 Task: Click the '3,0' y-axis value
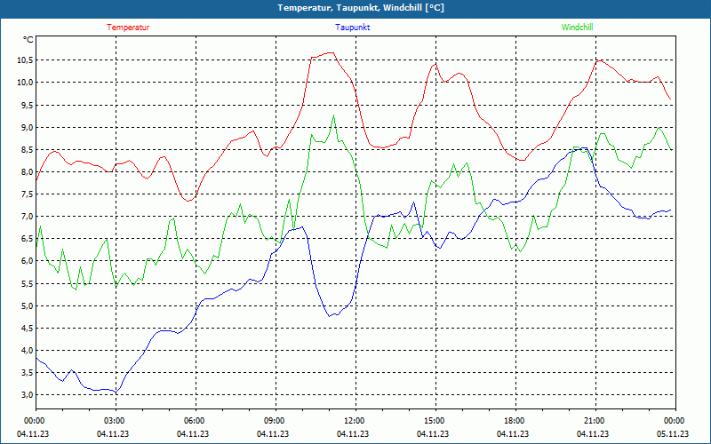[27, 395]
